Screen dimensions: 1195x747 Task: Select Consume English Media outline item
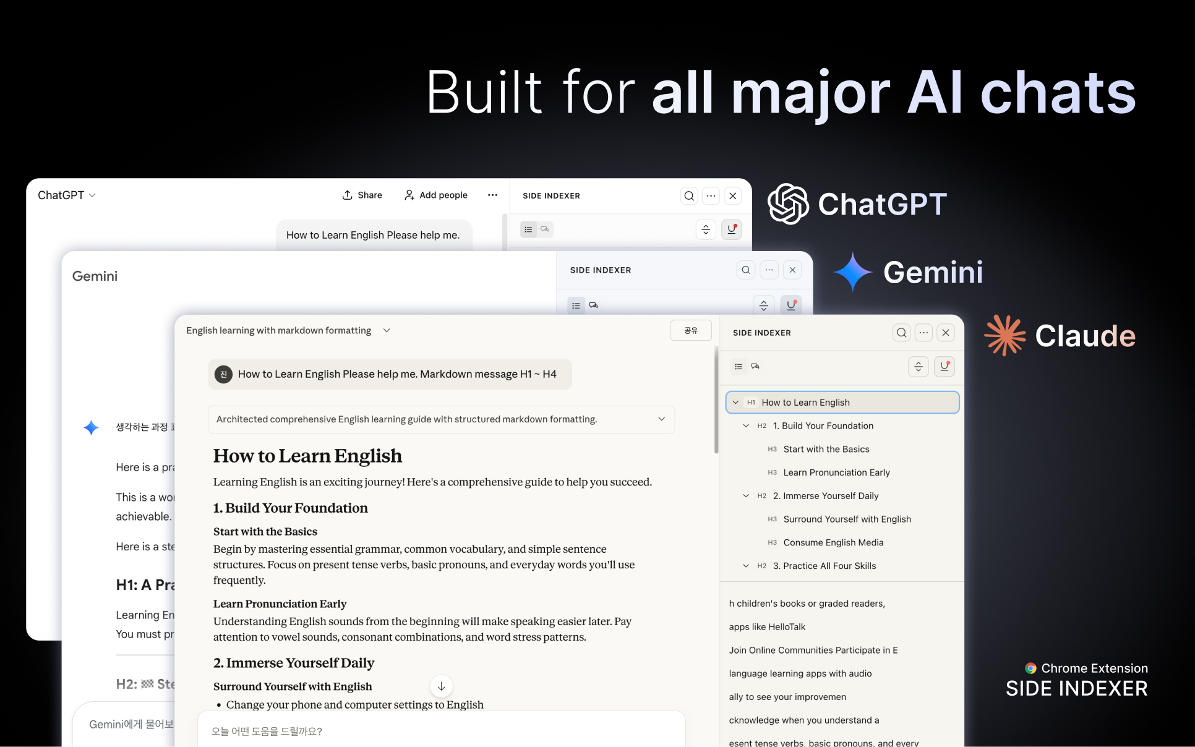pos(833,542)
